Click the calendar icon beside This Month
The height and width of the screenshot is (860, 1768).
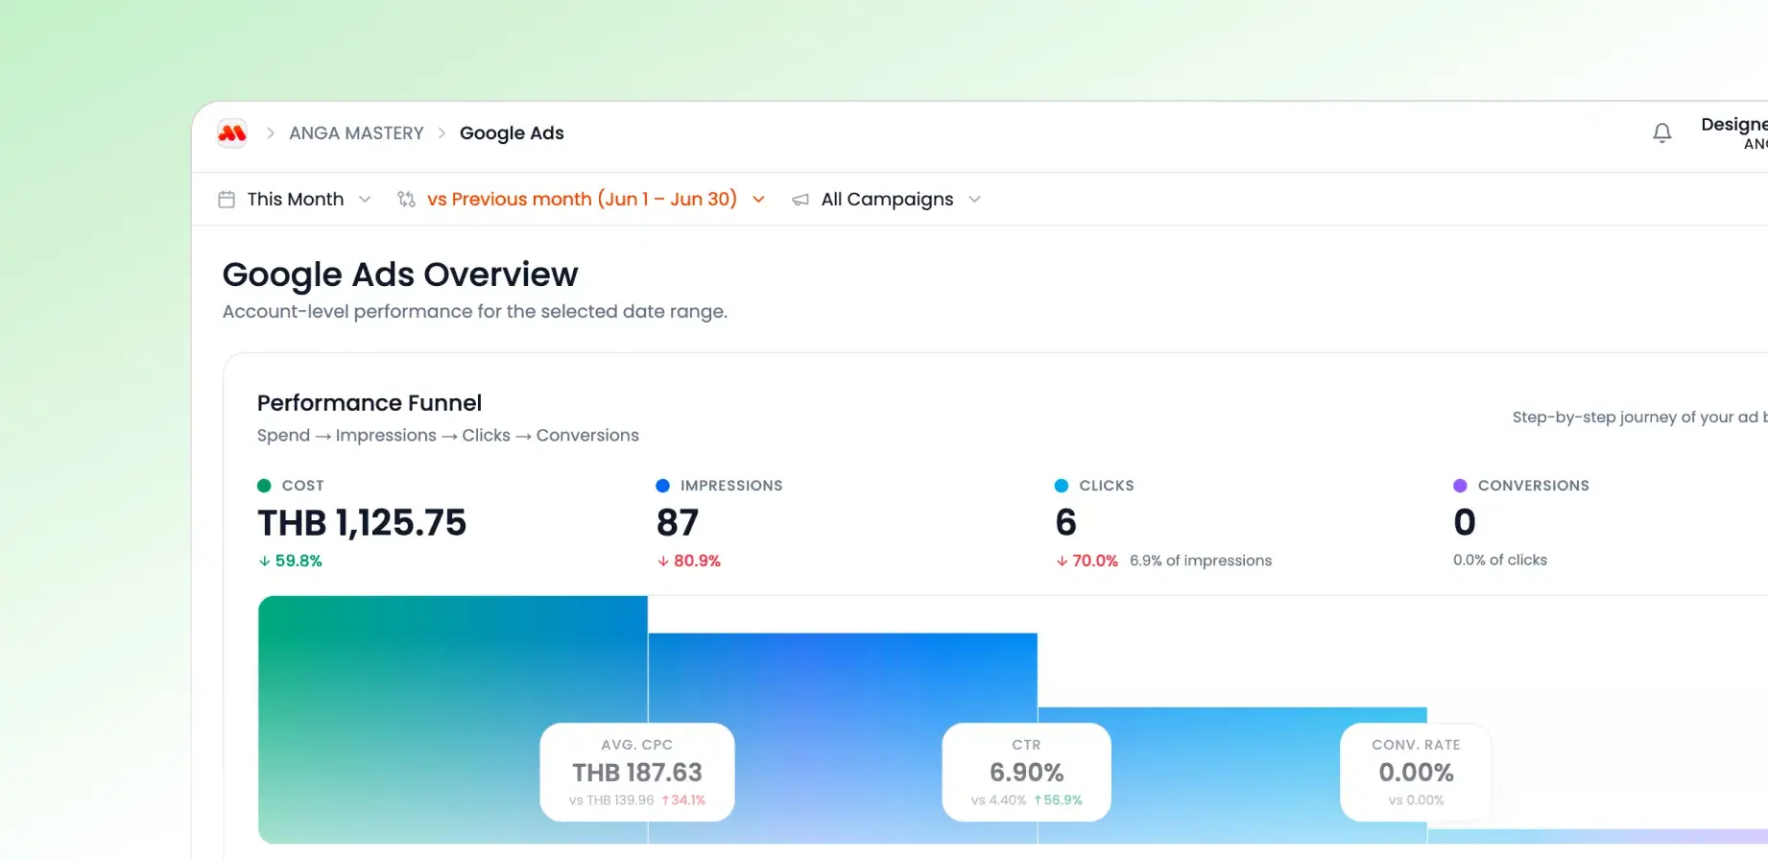pyautogui.click(x=227, y=200)
